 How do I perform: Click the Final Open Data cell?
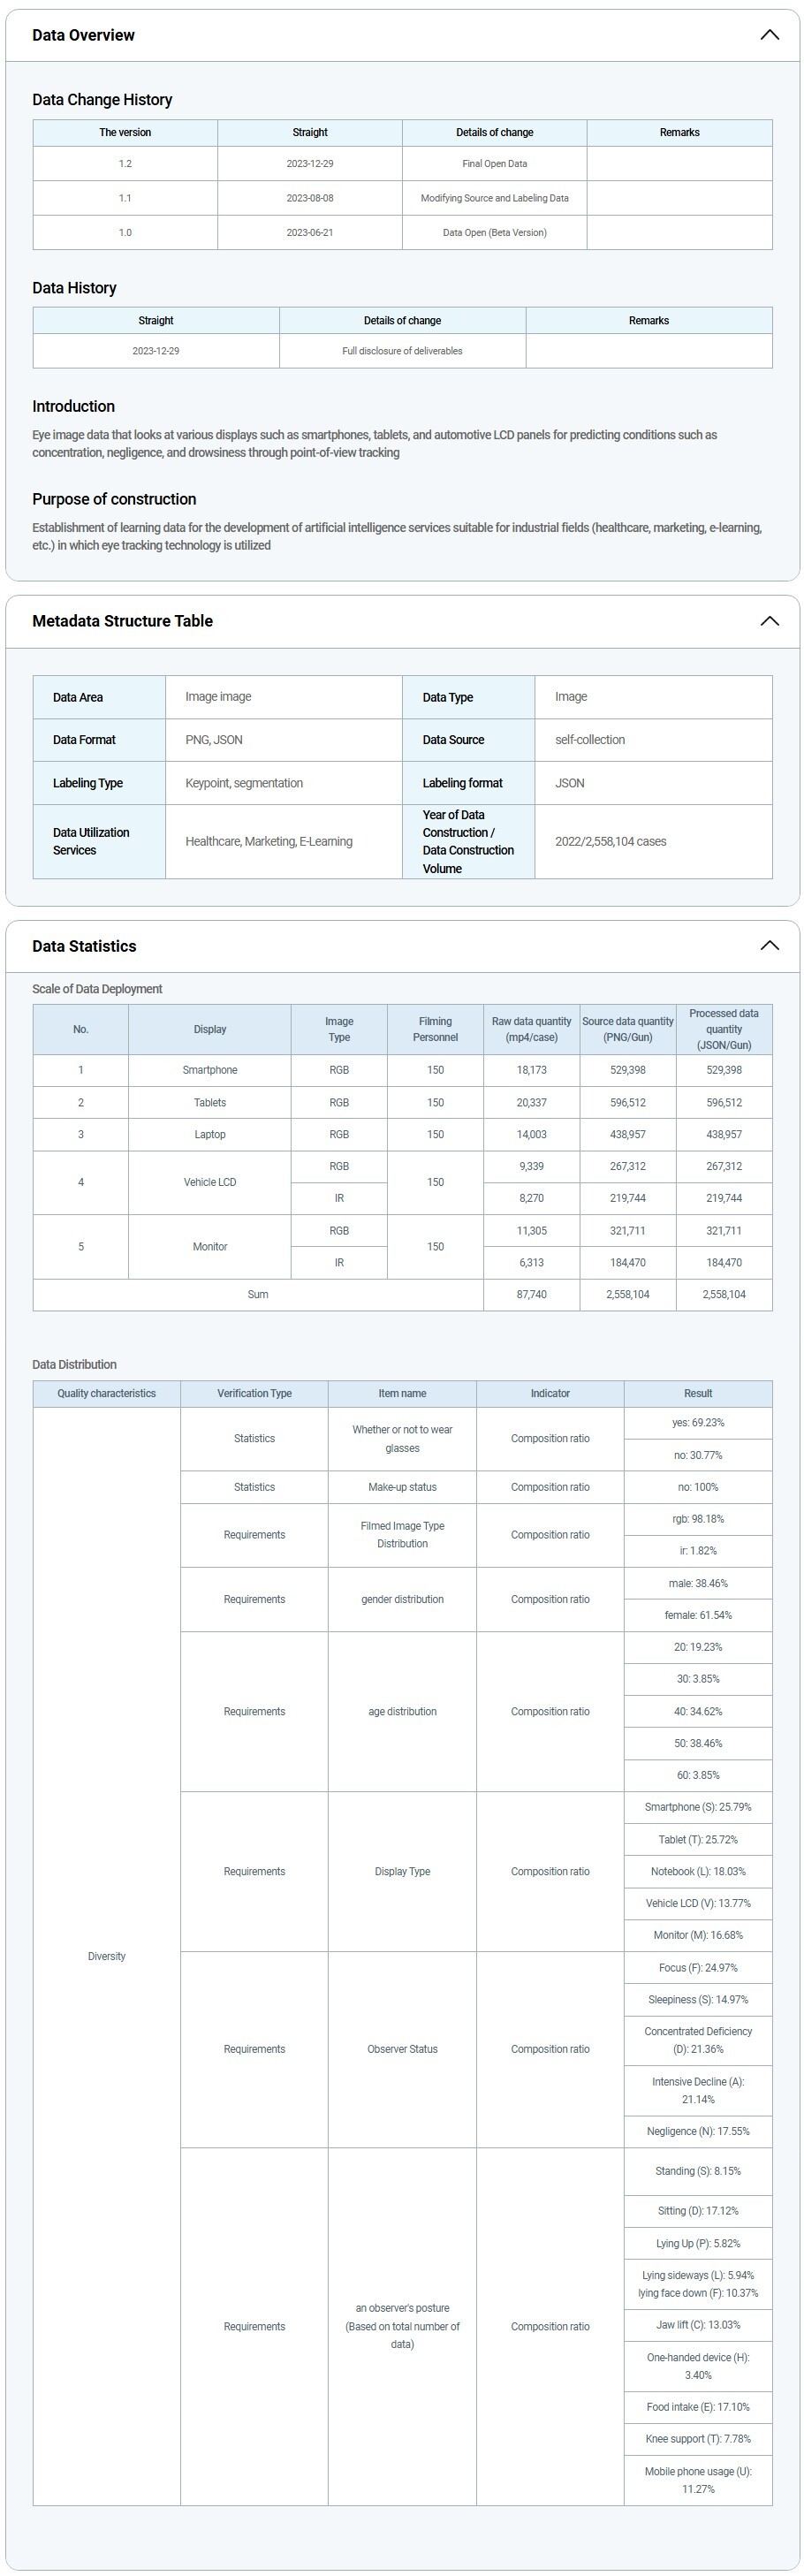click(x=494, y=164)
